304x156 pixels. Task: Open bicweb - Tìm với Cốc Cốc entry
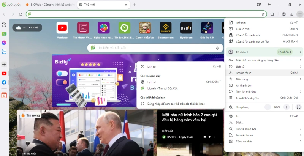point(181,88)
